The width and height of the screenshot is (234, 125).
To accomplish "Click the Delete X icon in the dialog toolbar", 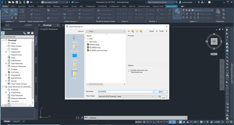I will point(137,31).
